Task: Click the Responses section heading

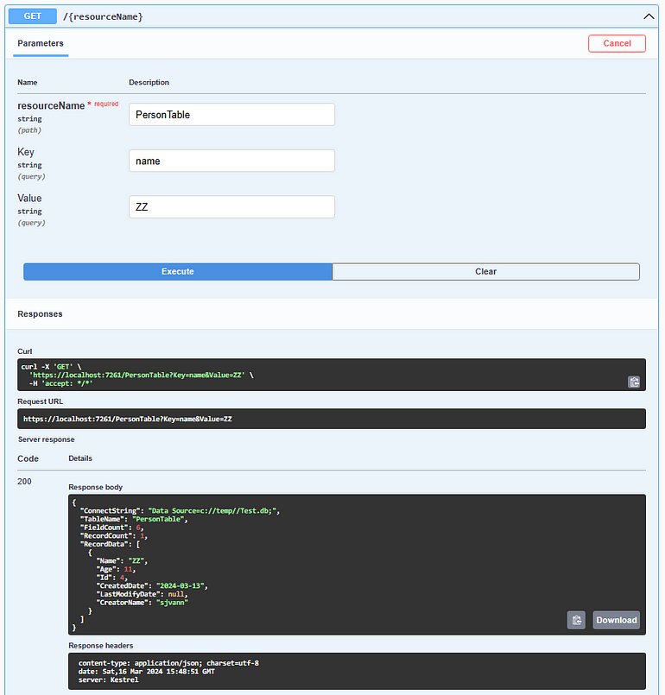Action: tap(40, 313)
